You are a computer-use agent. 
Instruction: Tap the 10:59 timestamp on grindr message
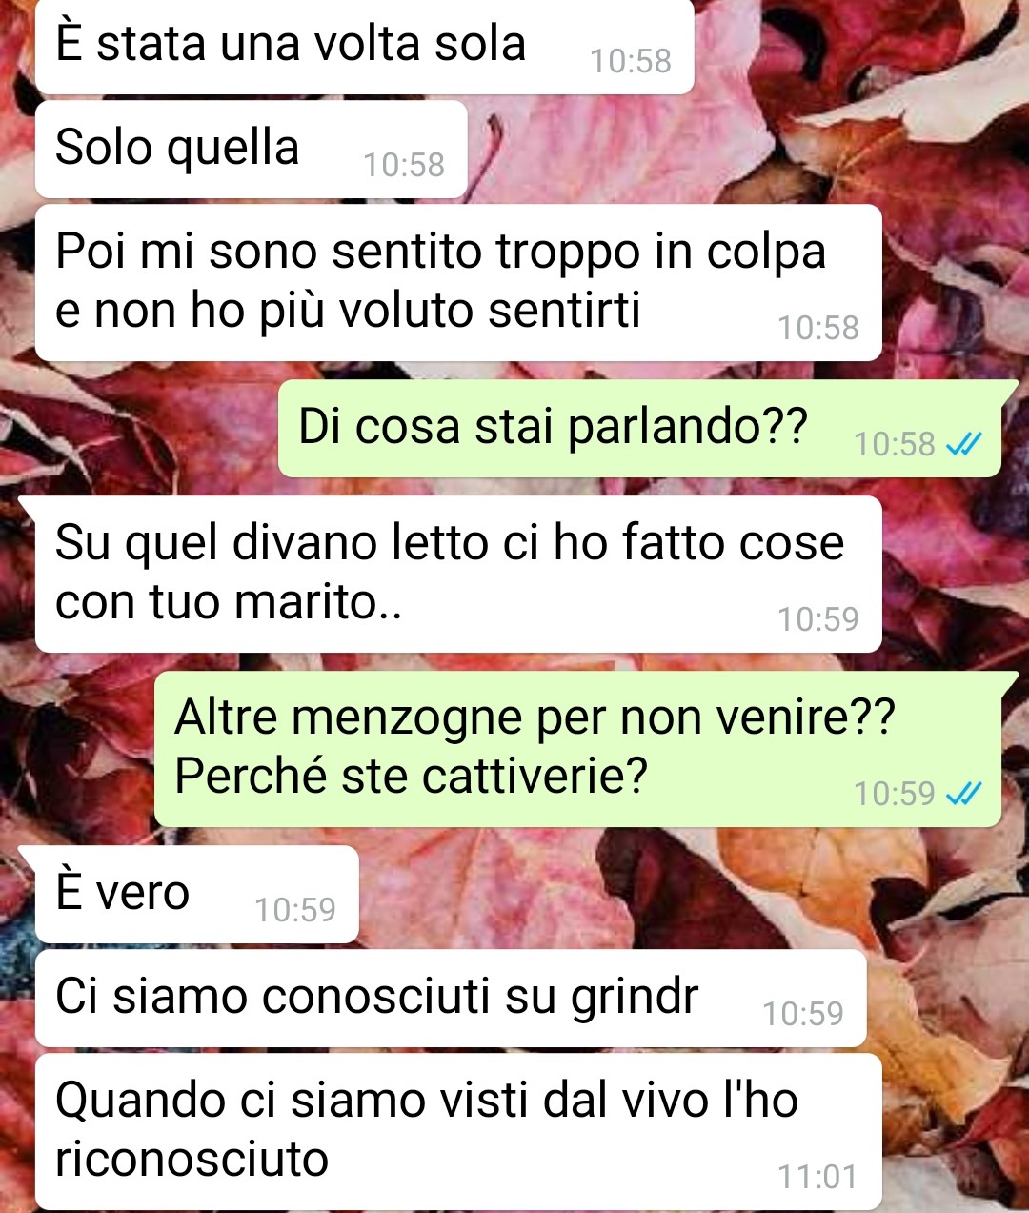point(803,1014)
